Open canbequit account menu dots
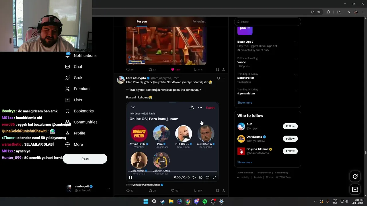 point(108,188)
